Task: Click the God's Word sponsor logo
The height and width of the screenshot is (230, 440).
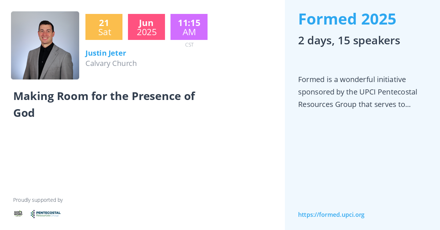Action: (x=18, y=214)
